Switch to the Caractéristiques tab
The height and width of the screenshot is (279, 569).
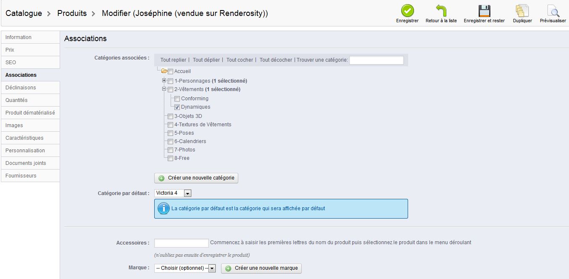pos(24,138)
